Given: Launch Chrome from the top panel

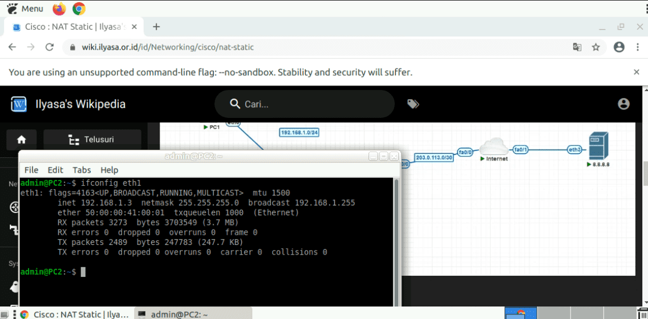Looking at the screenshot, I should coord(79,9).
